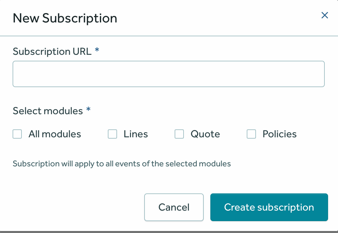Click the divider line under the title

pyautogui.click(x=169, y=36)
